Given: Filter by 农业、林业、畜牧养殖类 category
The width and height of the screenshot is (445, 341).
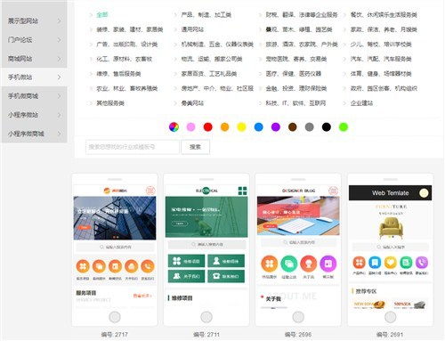Looking at the screenshot, I should tap(127, 88).
